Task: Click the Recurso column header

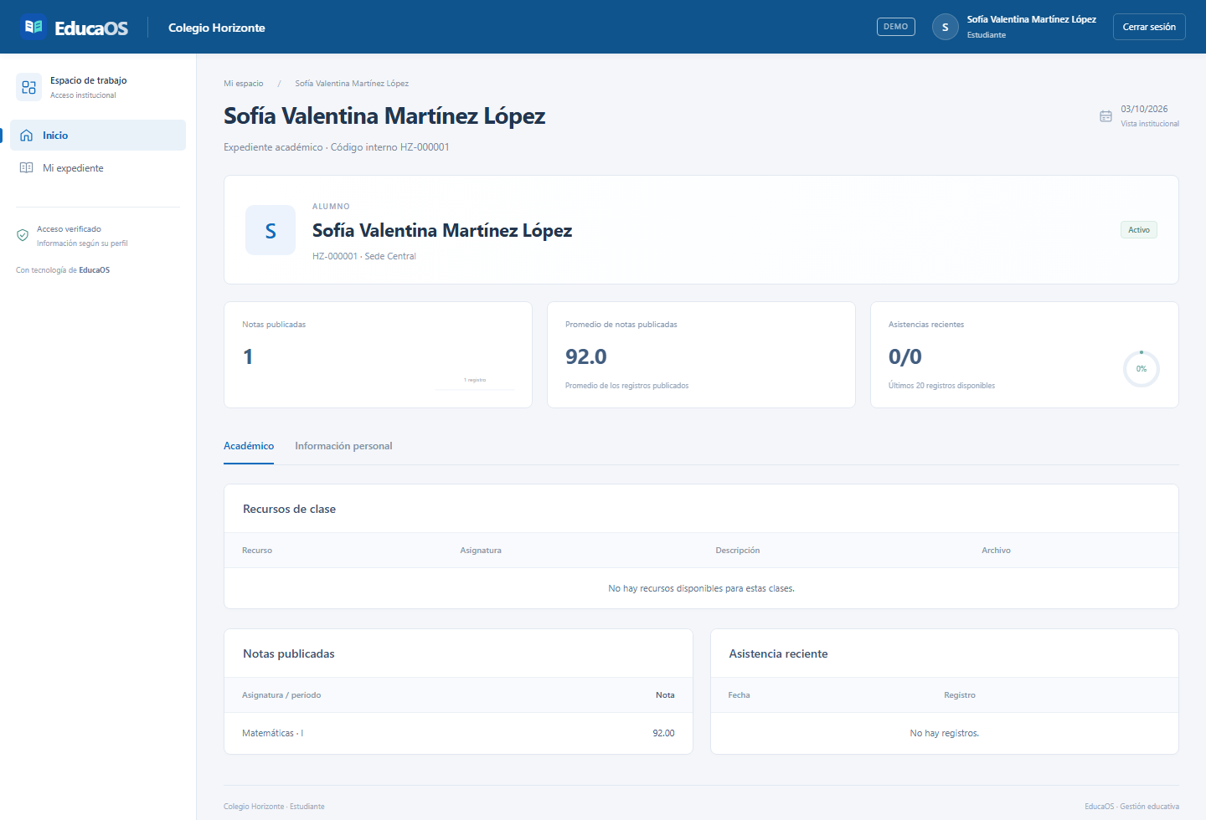Action: [257, 551]
